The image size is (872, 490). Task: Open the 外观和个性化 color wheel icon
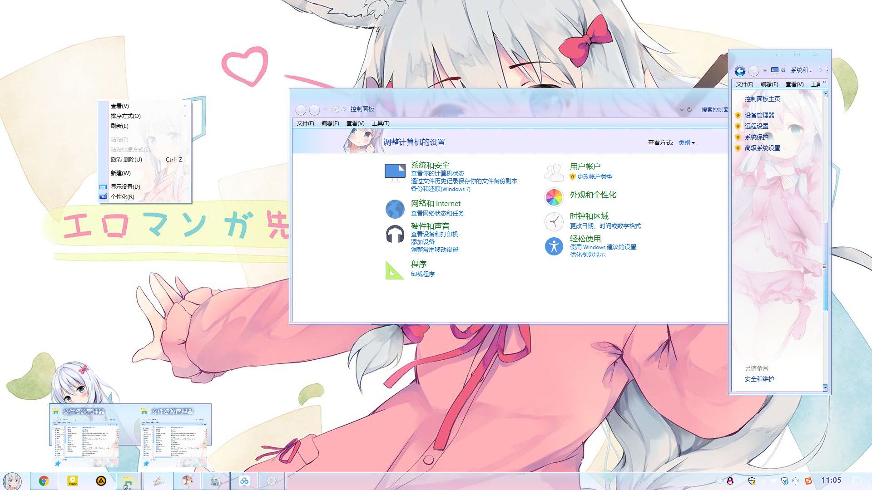(554, 197)
